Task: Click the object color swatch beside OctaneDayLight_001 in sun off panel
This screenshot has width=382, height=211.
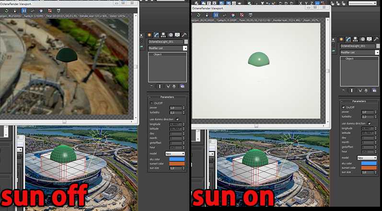Action: [x=186, y=42]
